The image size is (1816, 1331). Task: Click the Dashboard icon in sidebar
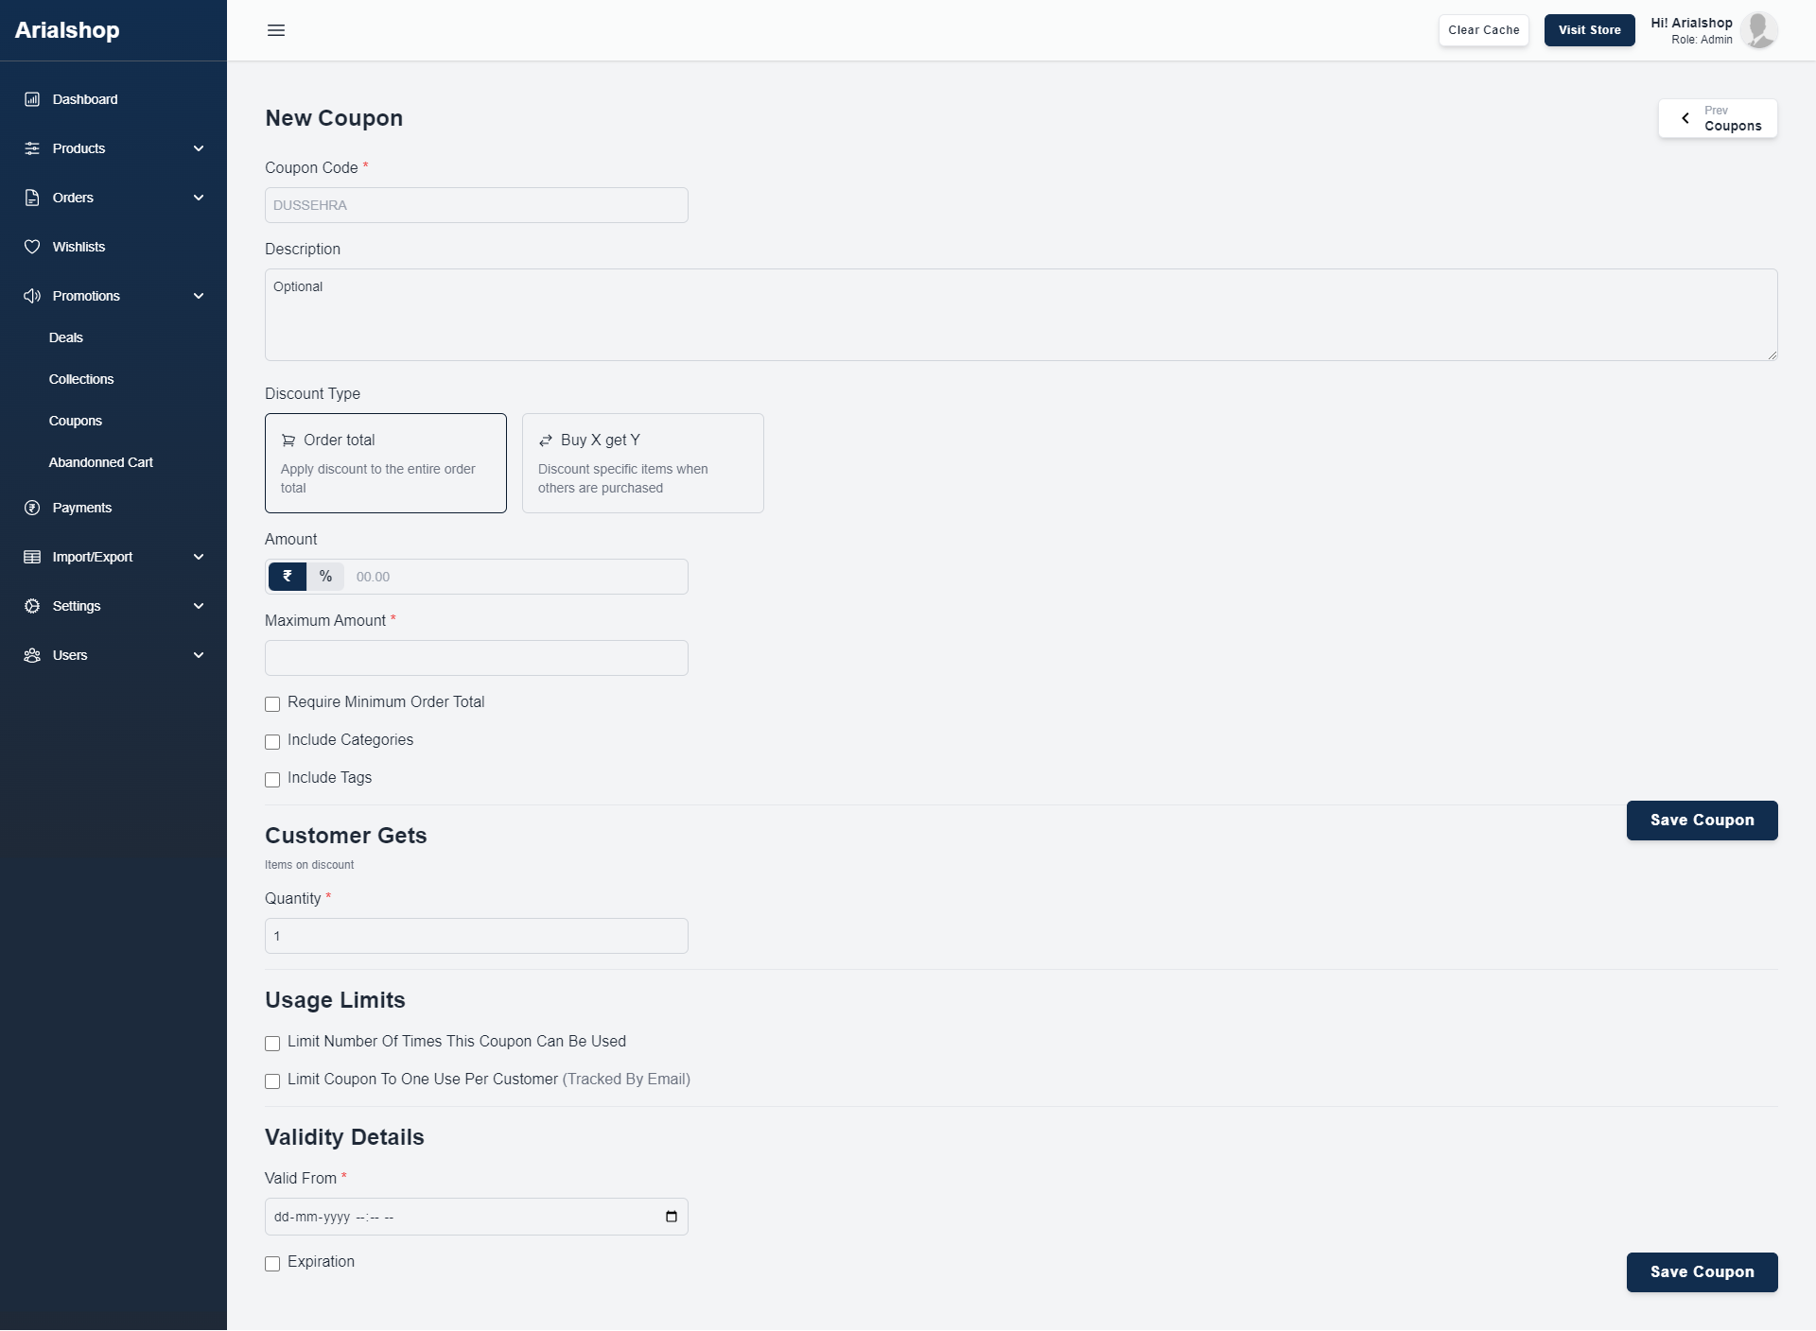click(32, 98)
